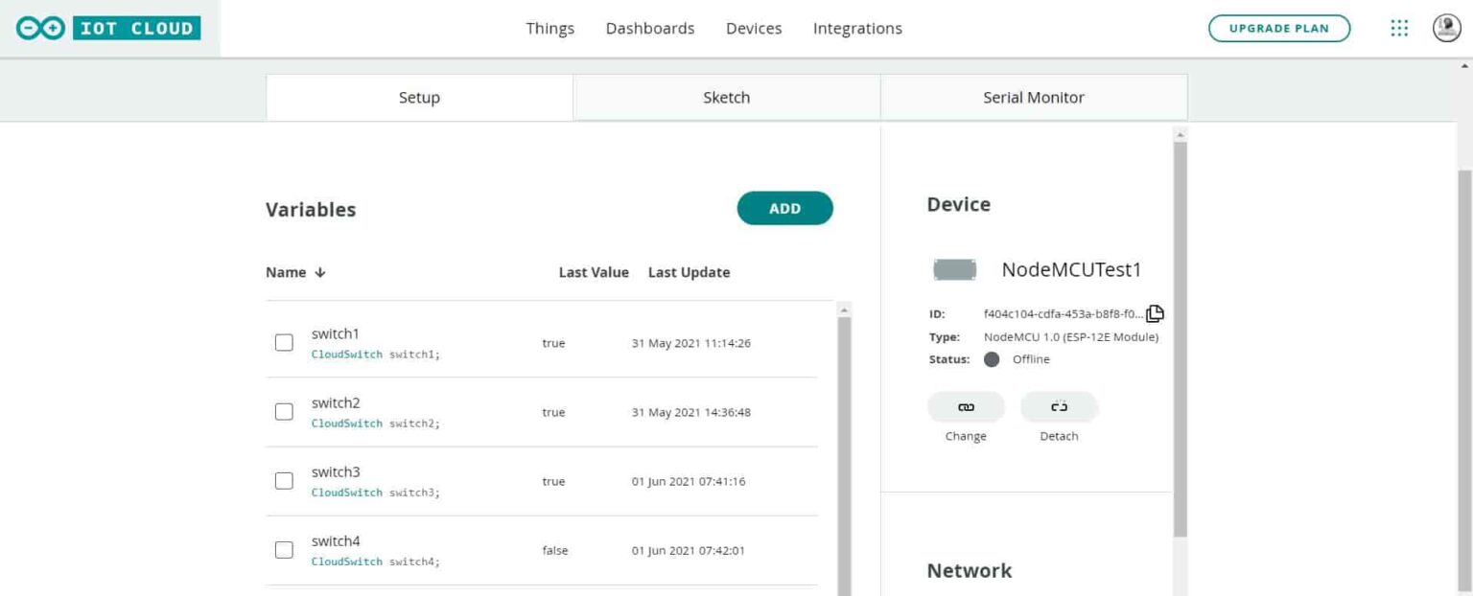Select the checkbox next to switch2
This screenshot has height=596, width=1473.
(x=284, y=411)
